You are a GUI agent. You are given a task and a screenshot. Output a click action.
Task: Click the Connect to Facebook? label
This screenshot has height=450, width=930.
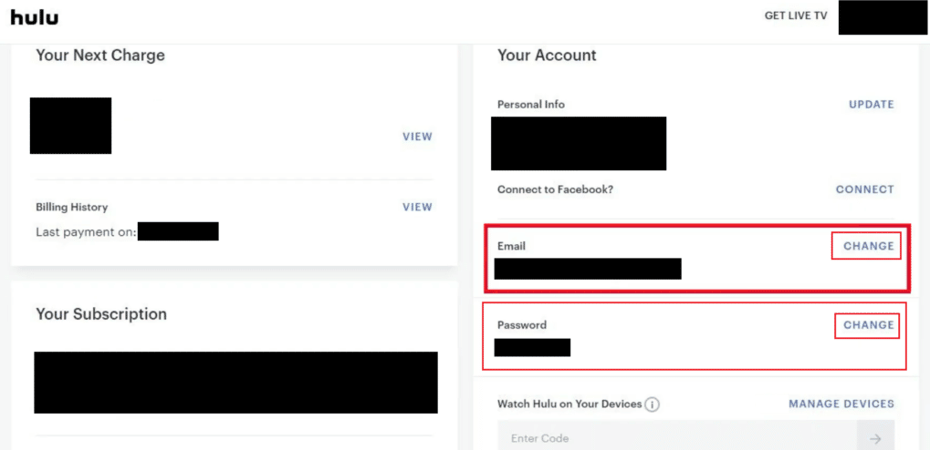click(x=555, y=189)
